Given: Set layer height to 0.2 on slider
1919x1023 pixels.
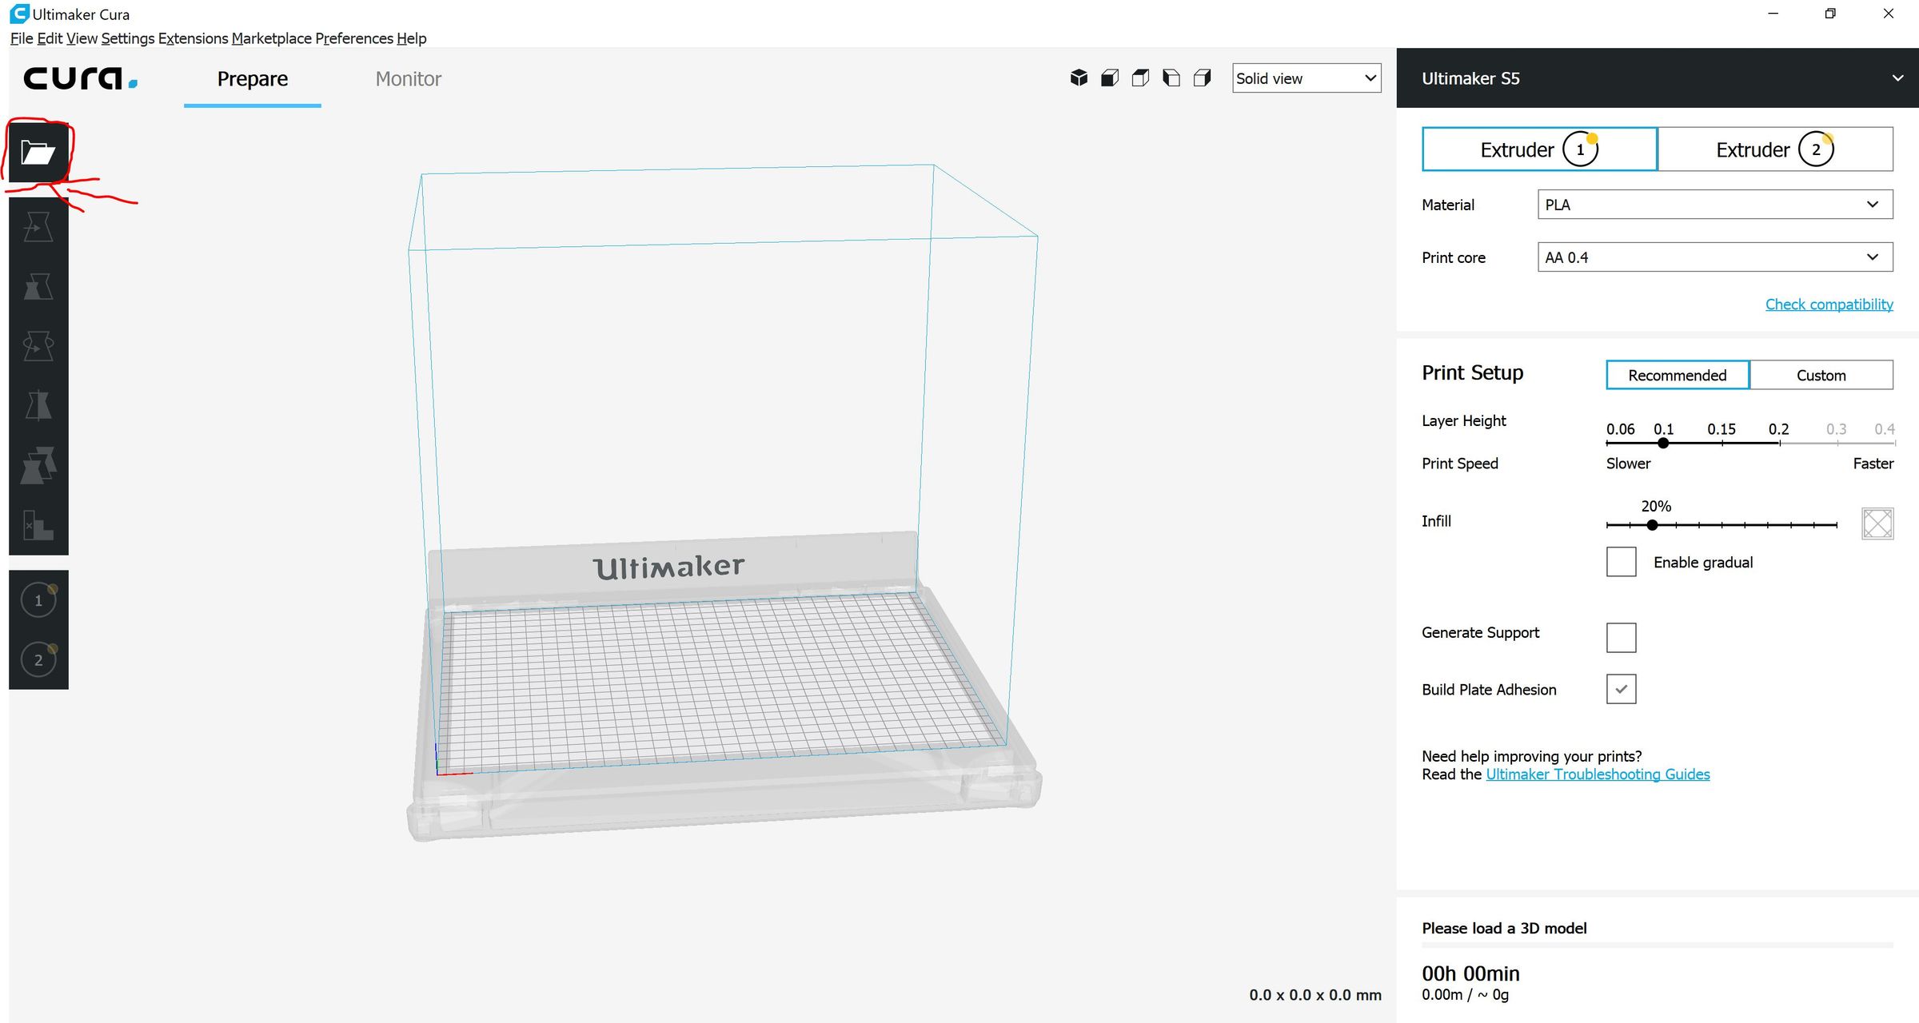Looking at the screenshot, I should (1779, 443).
